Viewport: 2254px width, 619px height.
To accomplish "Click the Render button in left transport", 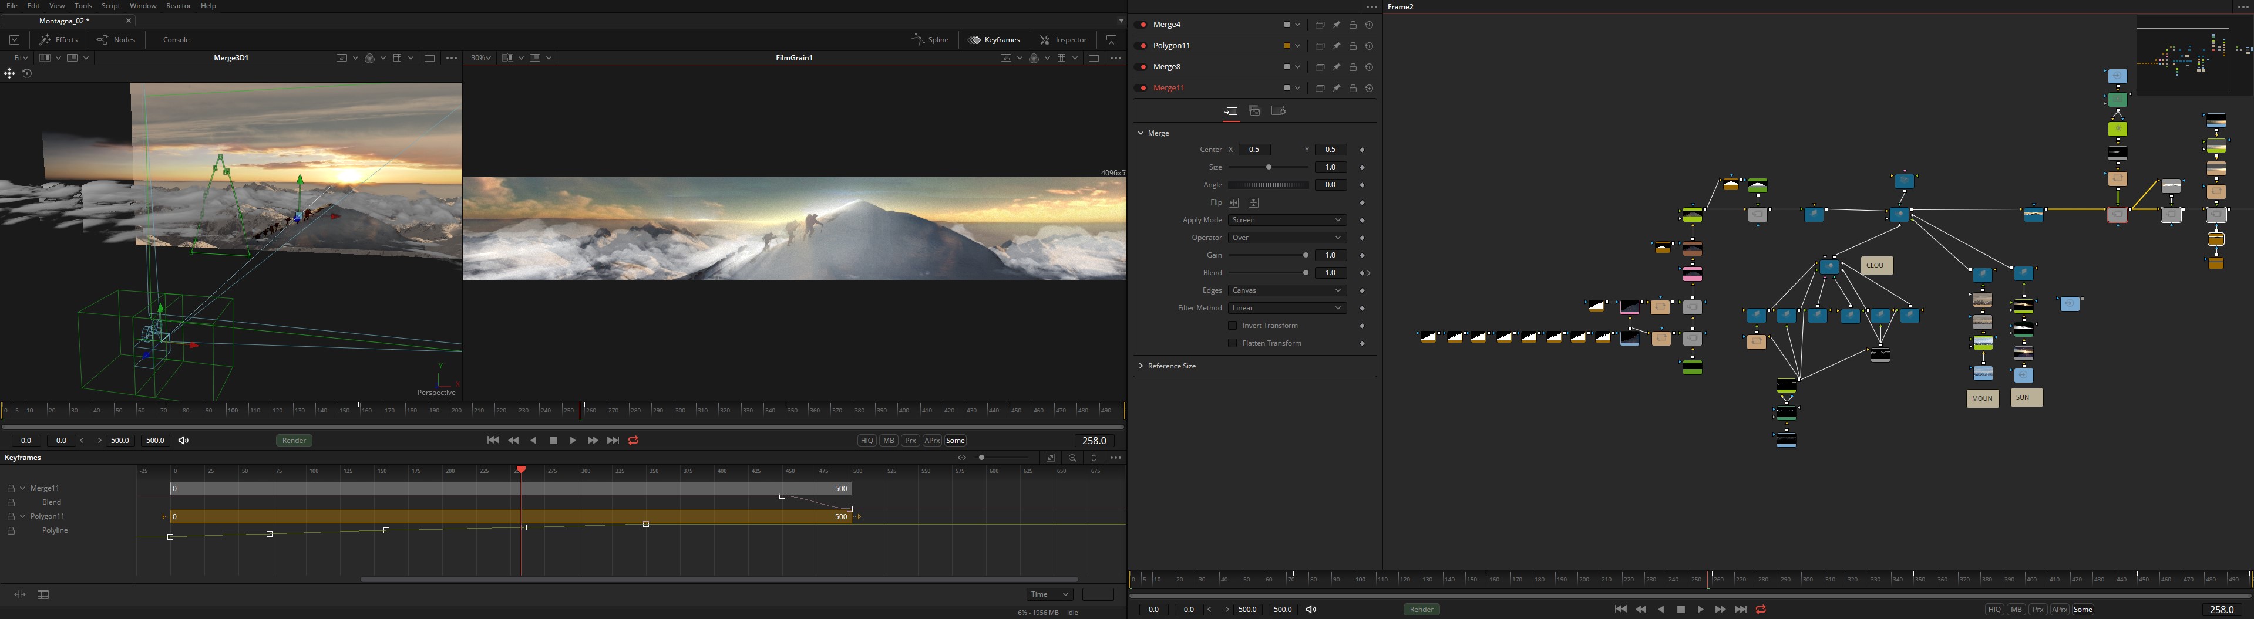I will 294,441.
